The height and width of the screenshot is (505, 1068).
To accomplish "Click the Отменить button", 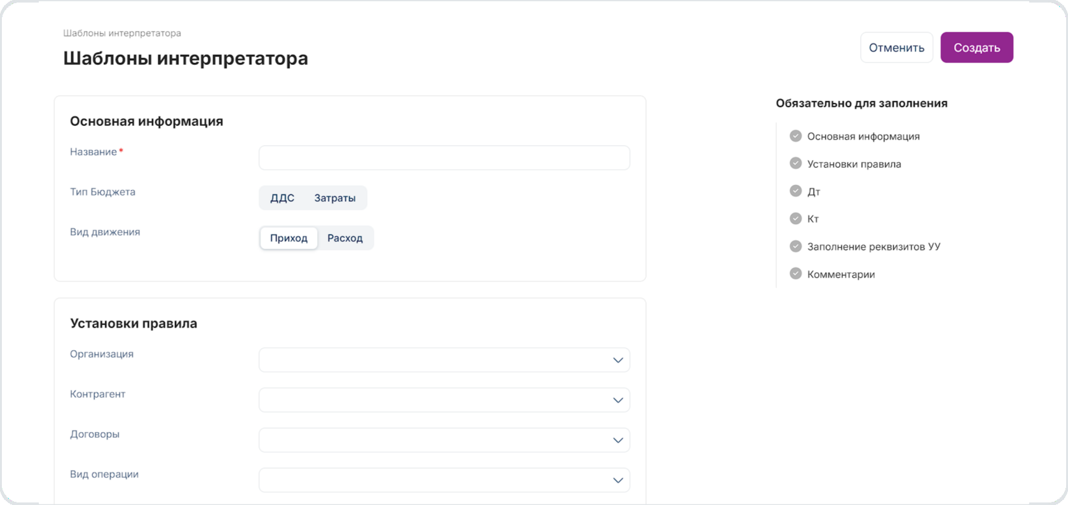I will [896, 48].
